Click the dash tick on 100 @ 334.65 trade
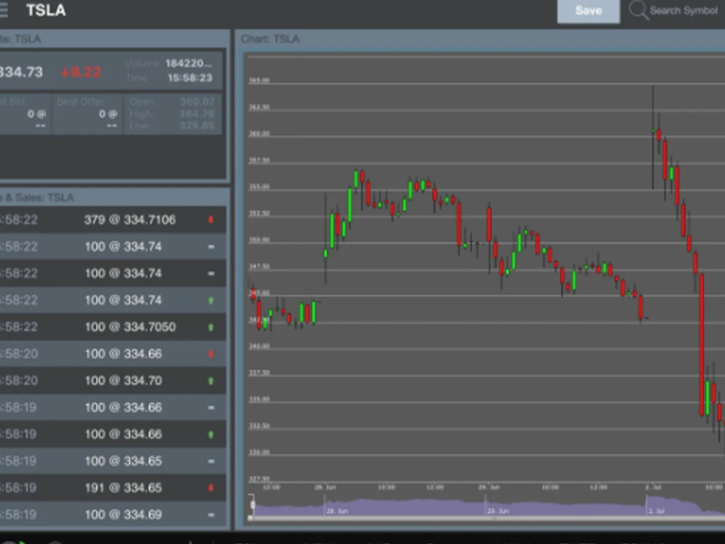Screen dimensions: 725x544 pos(211,461)
